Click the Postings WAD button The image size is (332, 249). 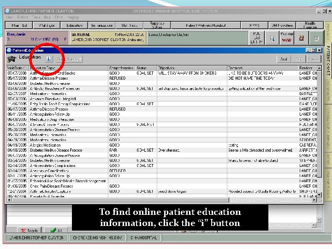click(x=286, y=37)
